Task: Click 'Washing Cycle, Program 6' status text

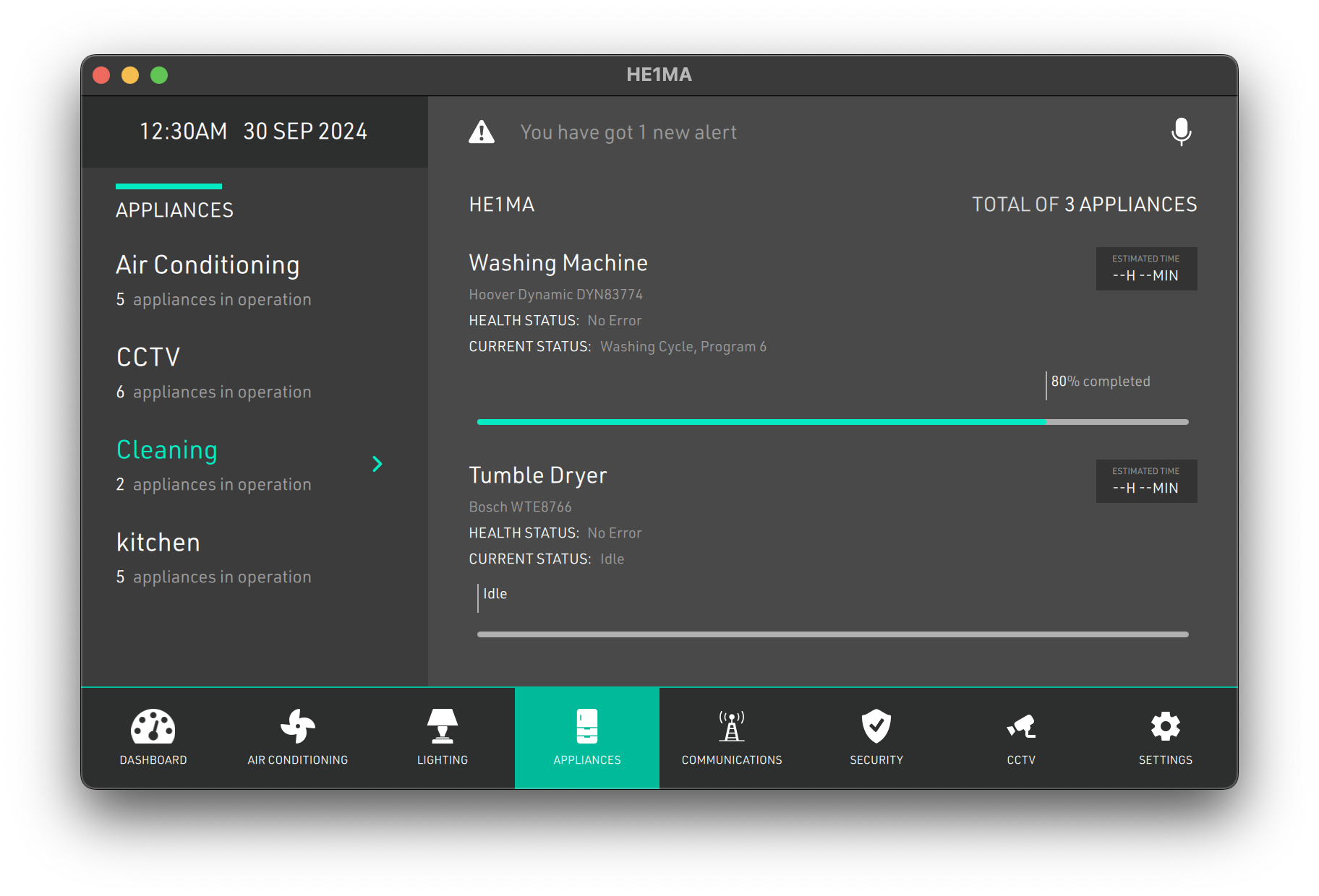Action: (683, 347)
